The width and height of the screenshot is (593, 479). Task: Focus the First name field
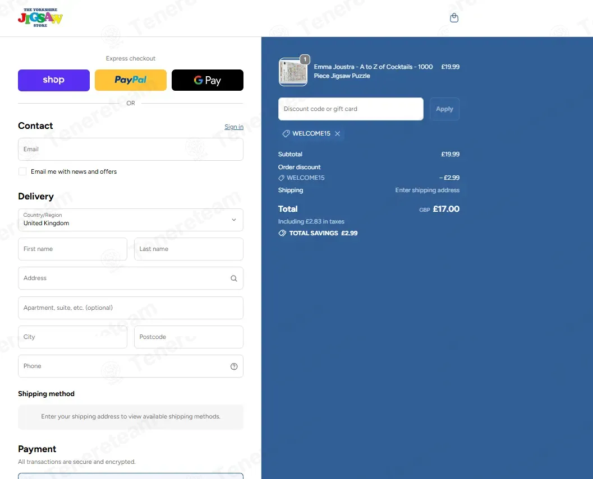(72, 249)
